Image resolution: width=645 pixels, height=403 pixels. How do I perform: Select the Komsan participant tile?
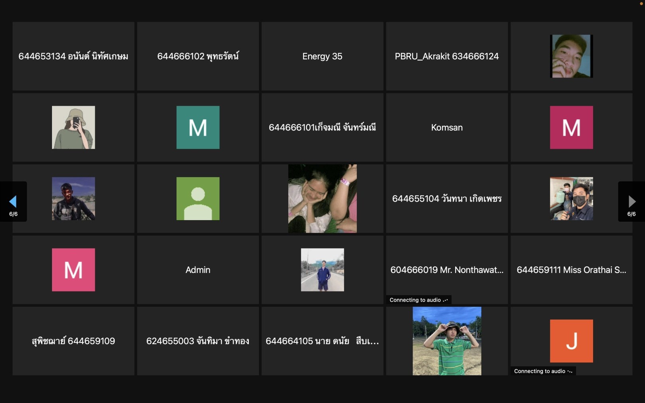coord(446,127)
